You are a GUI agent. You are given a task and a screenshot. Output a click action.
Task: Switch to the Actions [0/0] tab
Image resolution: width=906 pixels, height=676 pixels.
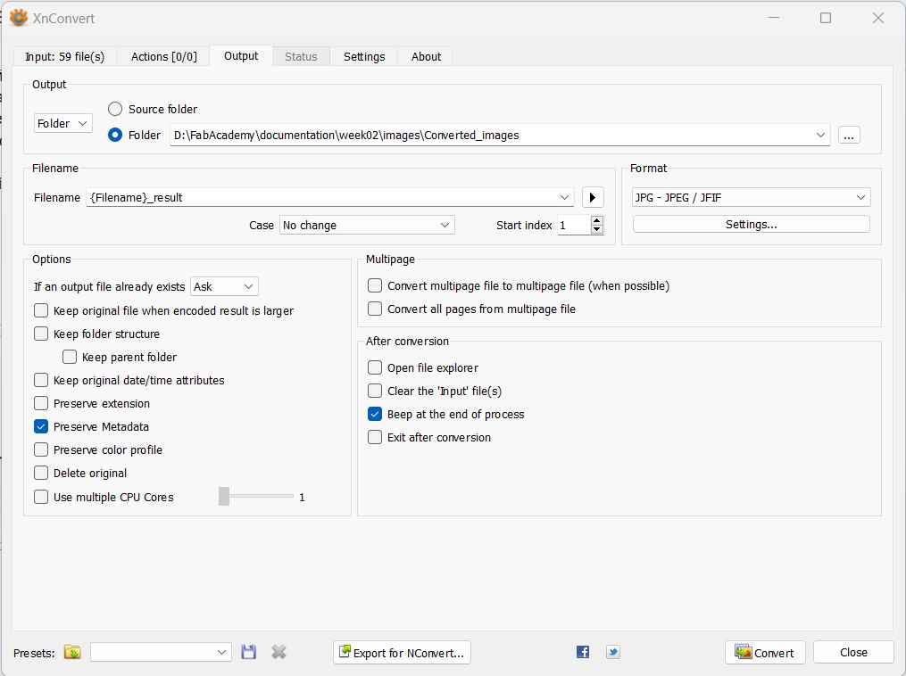click(164, 56)
